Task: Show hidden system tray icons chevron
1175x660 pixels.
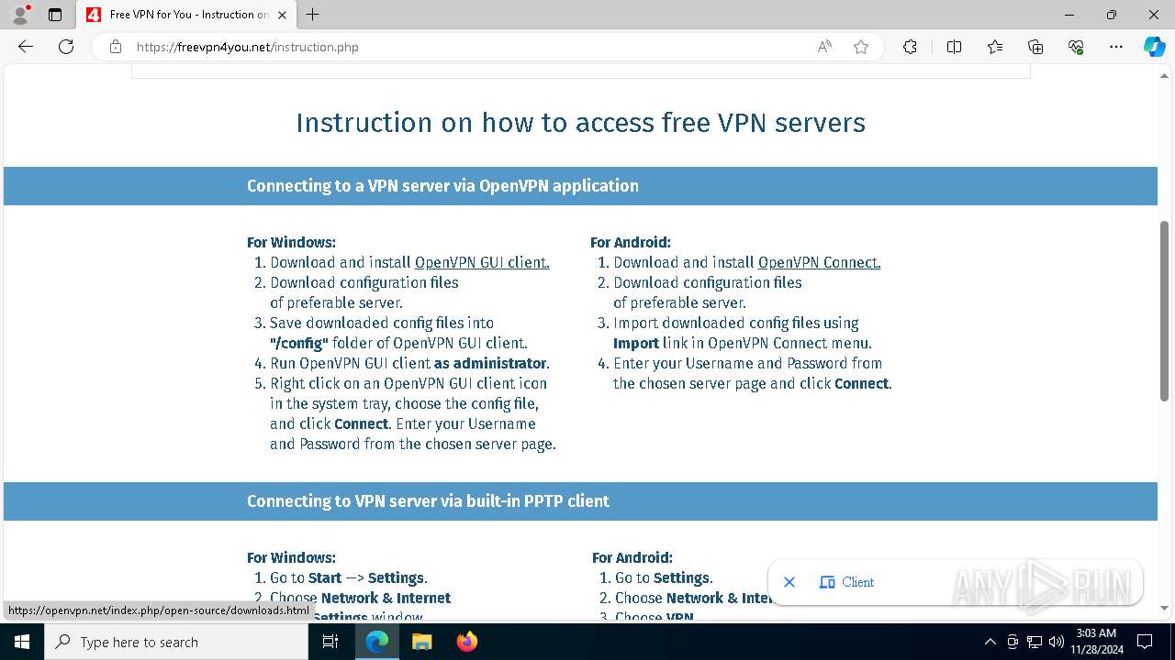Action: point(990,642)
